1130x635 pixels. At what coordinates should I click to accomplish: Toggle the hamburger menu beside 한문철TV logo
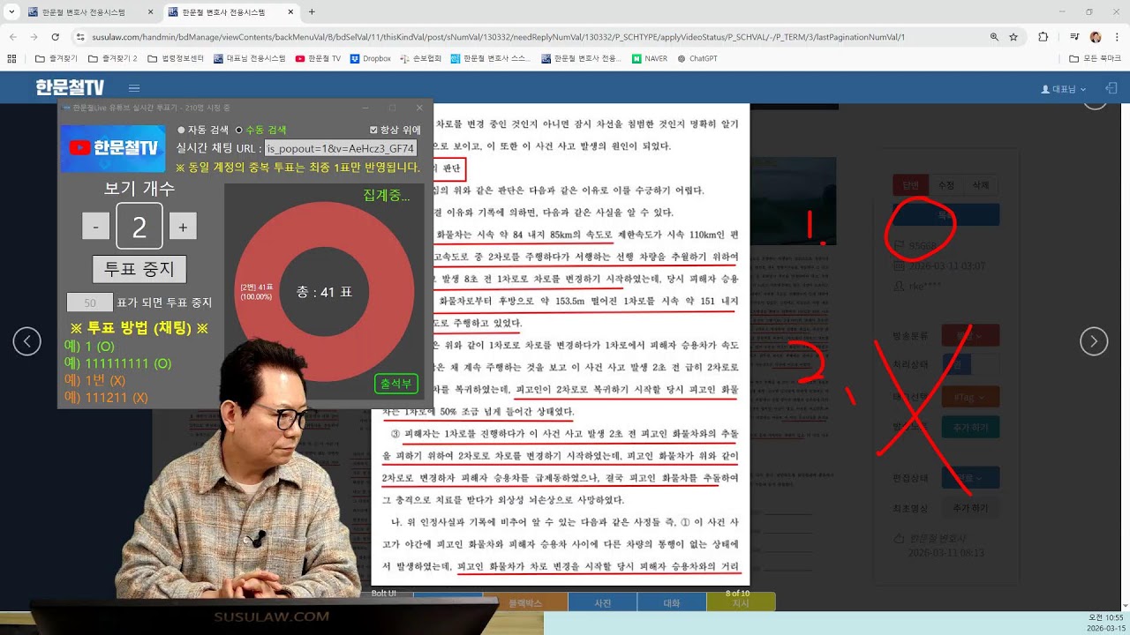pos(134,88)
